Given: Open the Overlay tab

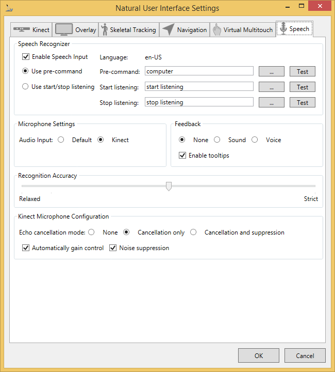Looking at the screenshot, I should point(85,30).
